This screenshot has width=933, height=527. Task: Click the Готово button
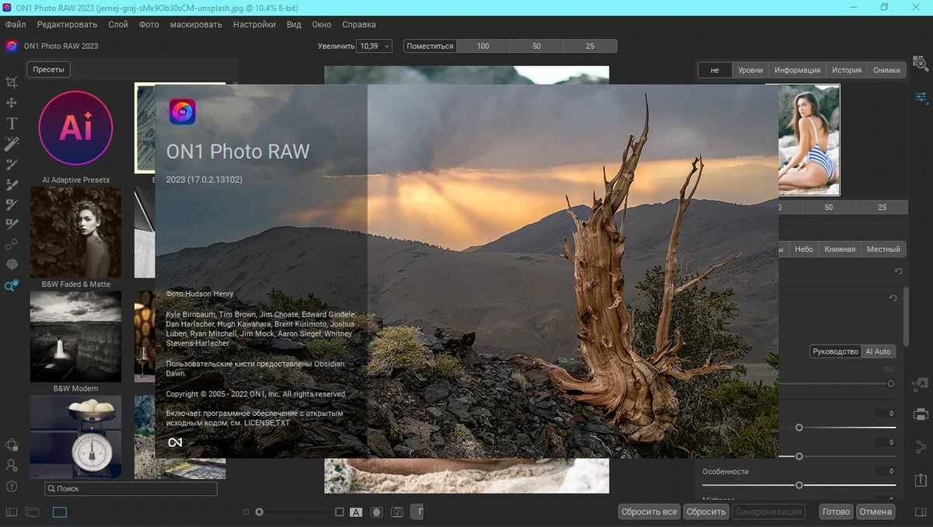pos(837,511)
